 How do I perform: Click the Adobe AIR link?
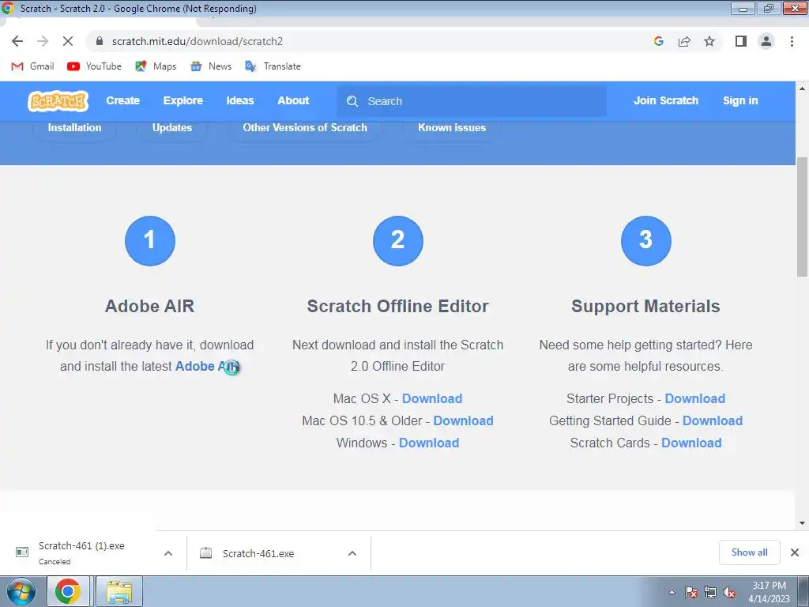click(207, 366)
